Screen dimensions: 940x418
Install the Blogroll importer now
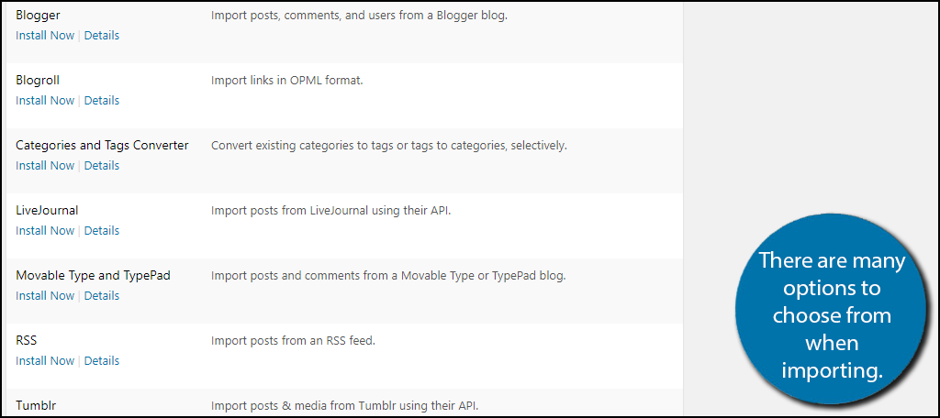coord(45,101)
